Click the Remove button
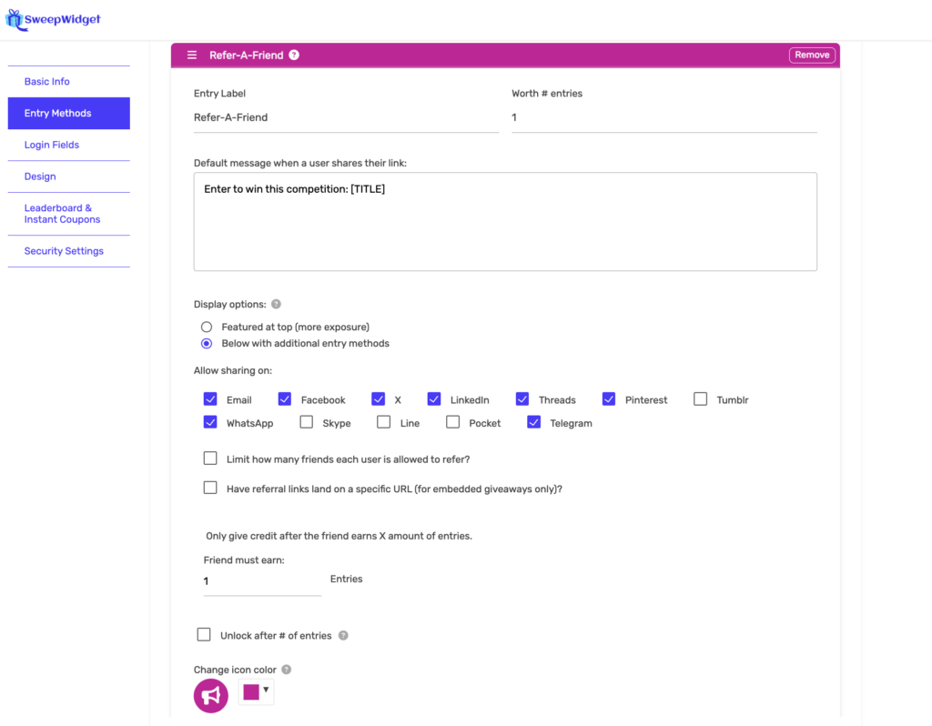 pos(812,55)
